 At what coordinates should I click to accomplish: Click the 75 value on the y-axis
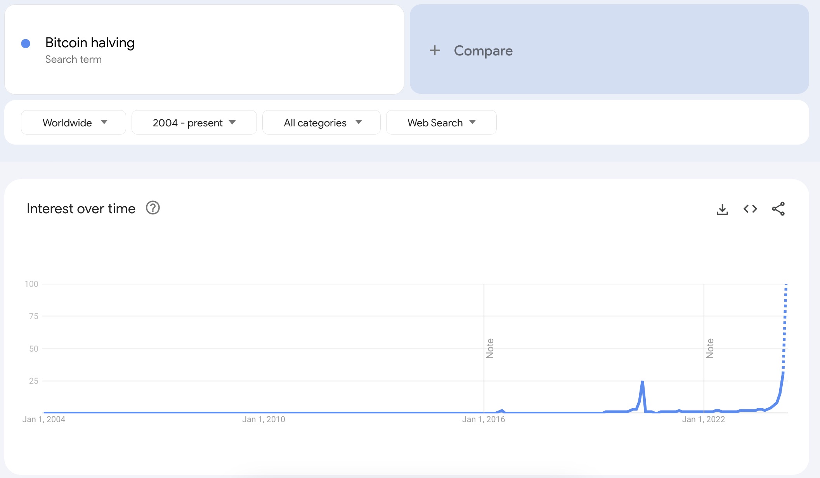click(34, 316)
